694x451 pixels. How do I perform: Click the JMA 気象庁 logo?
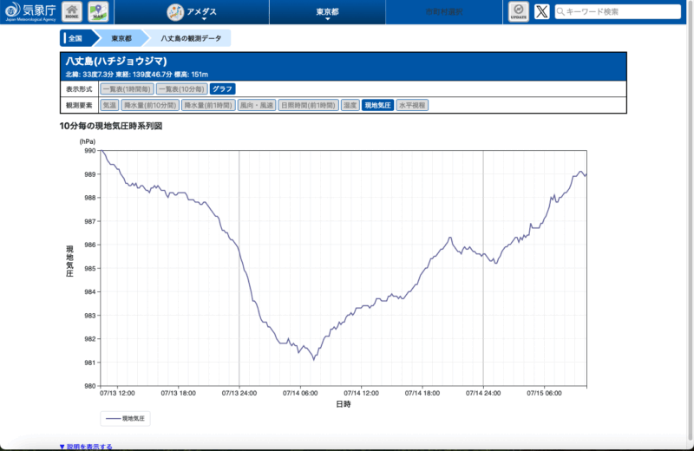pyautogui.click(x=30, y=11)
